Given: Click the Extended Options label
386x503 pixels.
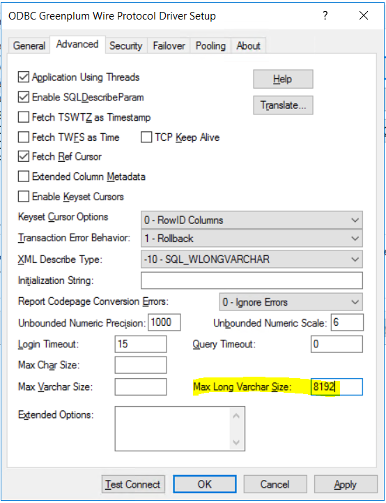Looking at the screenshot, I should click(x=56, y=415).
